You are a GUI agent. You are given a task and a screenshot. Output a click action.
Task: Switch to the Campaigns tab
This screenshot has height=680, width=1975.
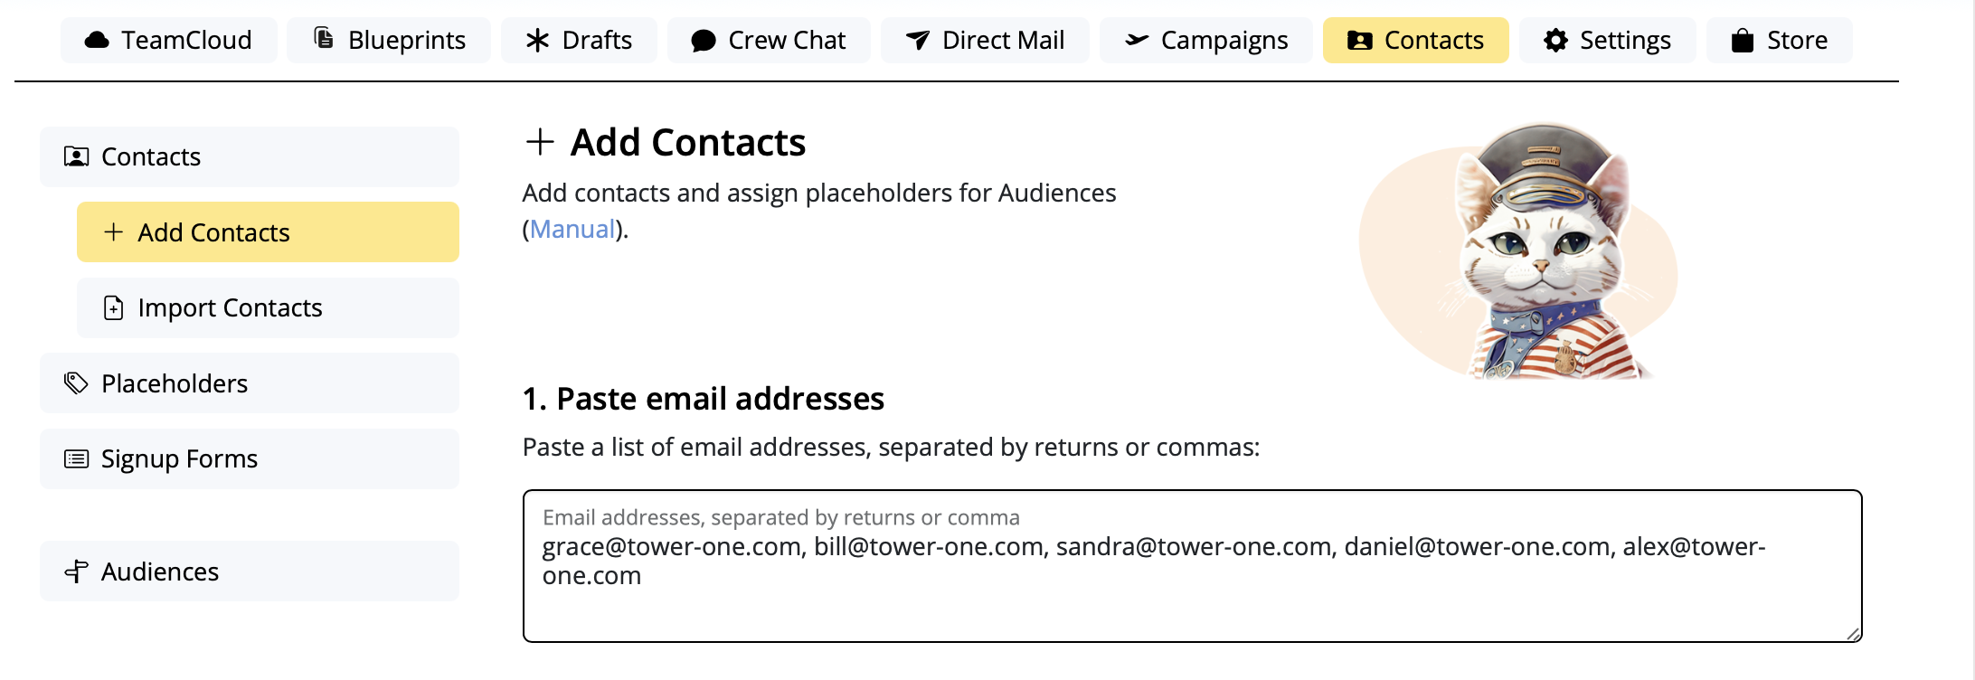pos(1205,41)
